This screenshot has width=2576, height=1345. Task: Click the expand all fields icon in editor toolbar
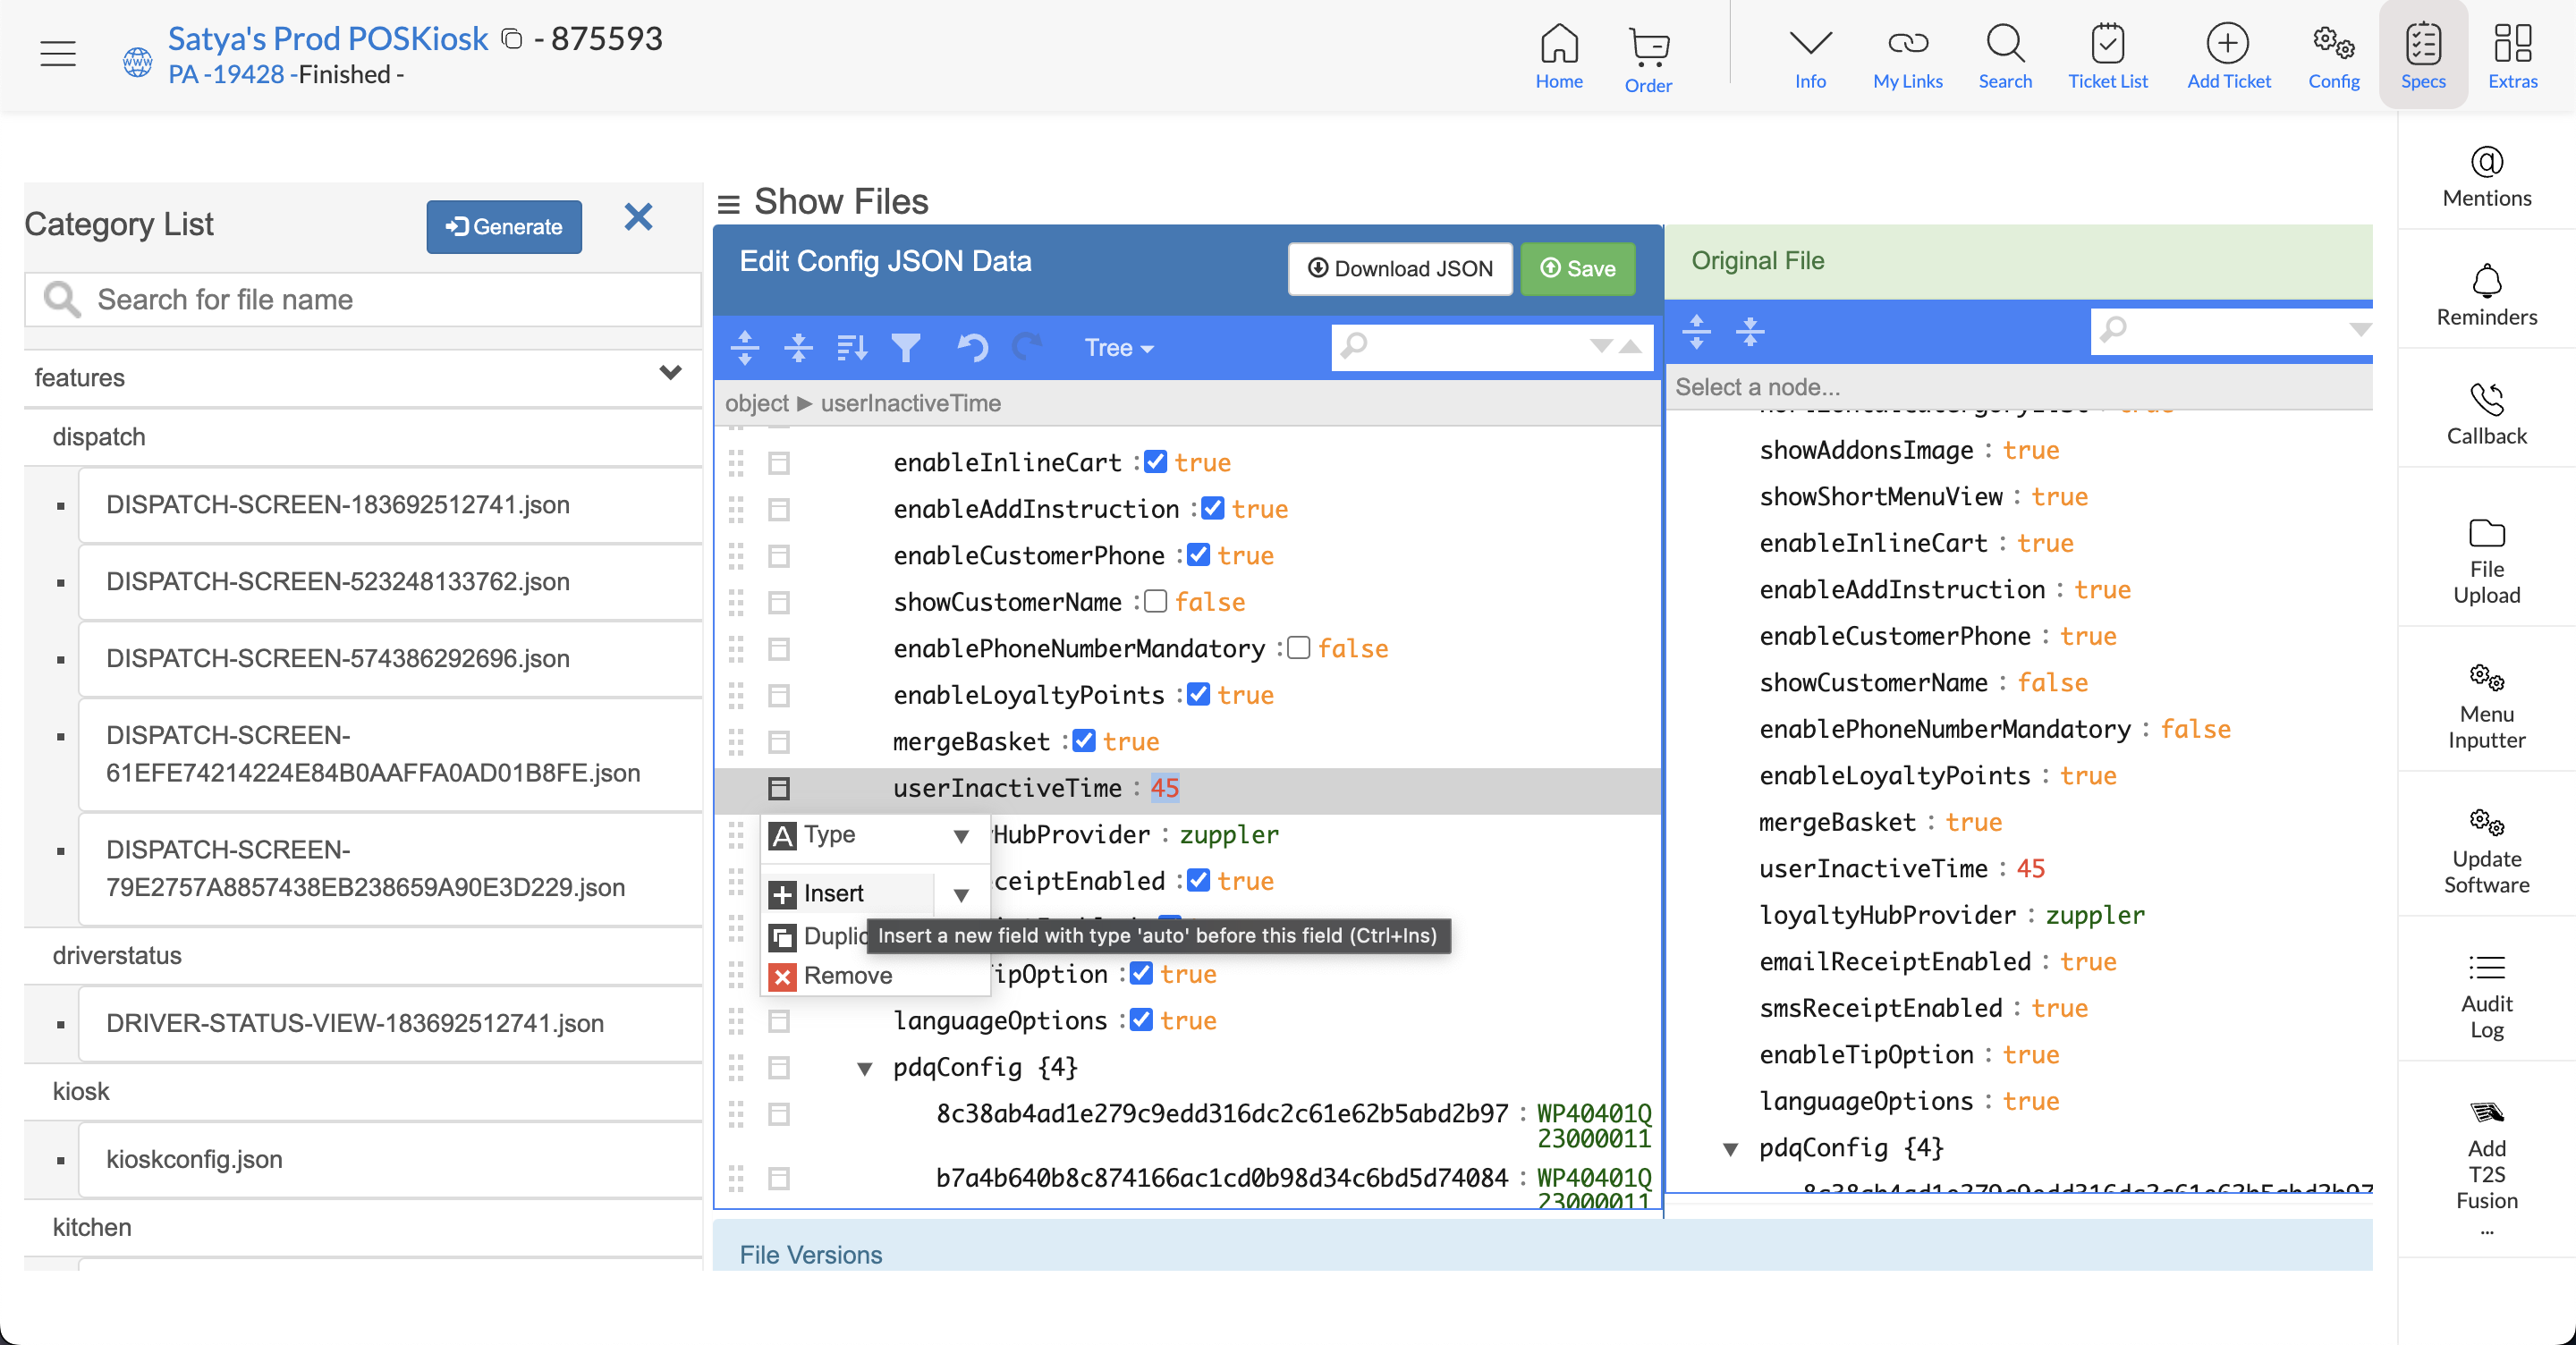click(745, 347)
